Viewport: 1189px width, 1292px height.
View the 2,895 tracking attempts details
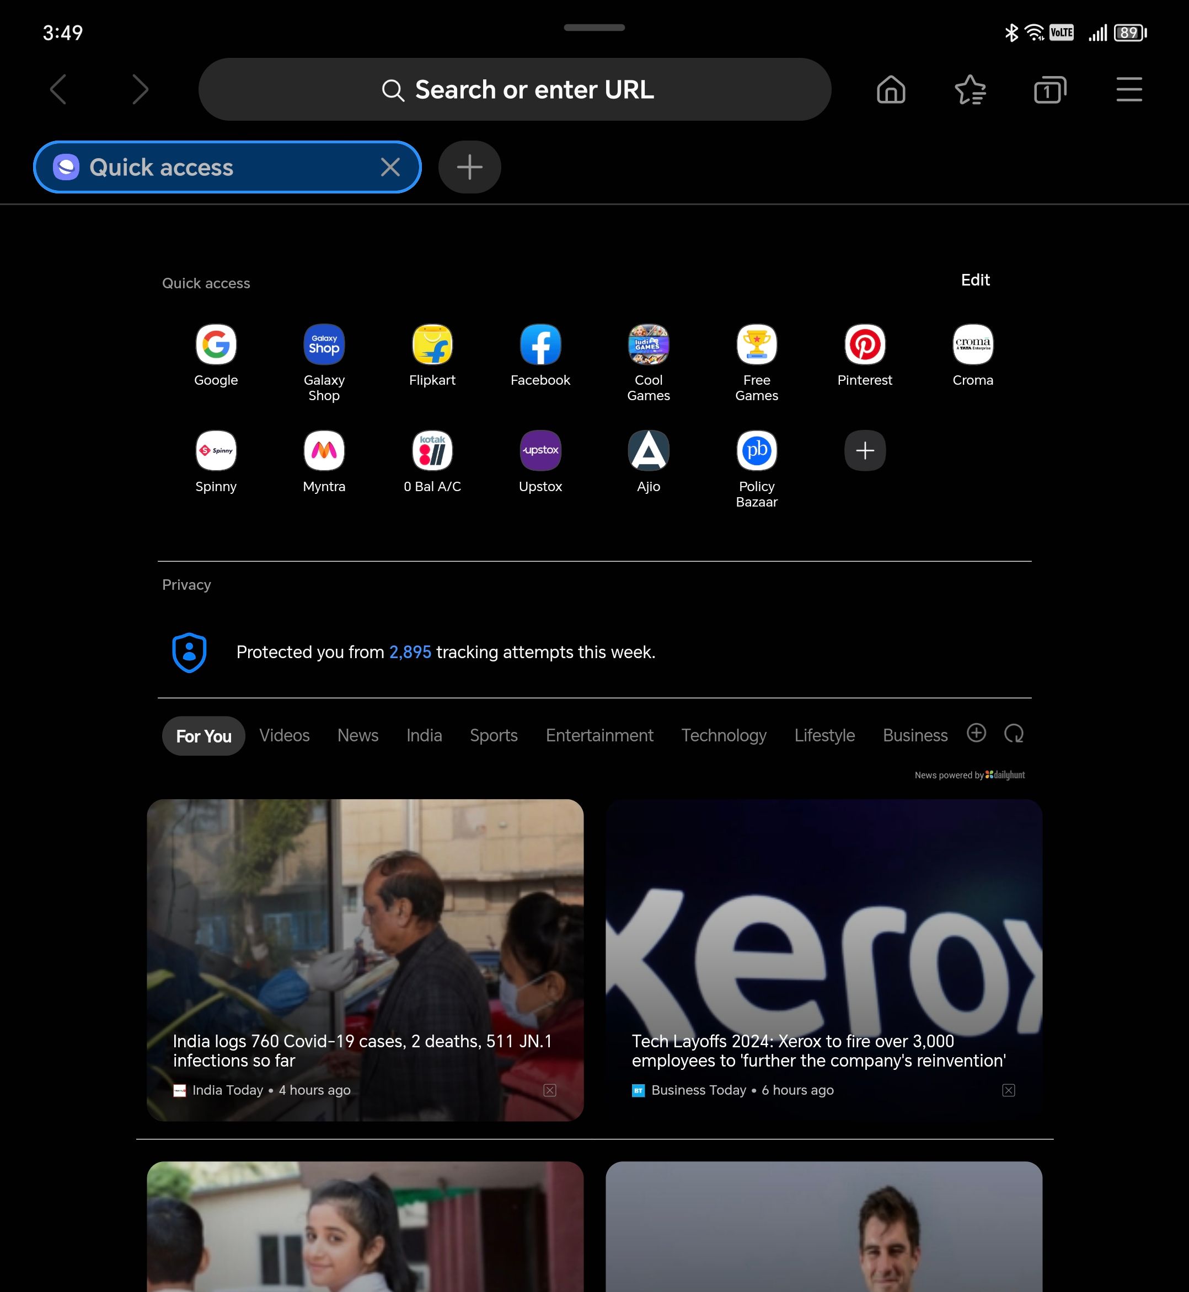point(409,652)
